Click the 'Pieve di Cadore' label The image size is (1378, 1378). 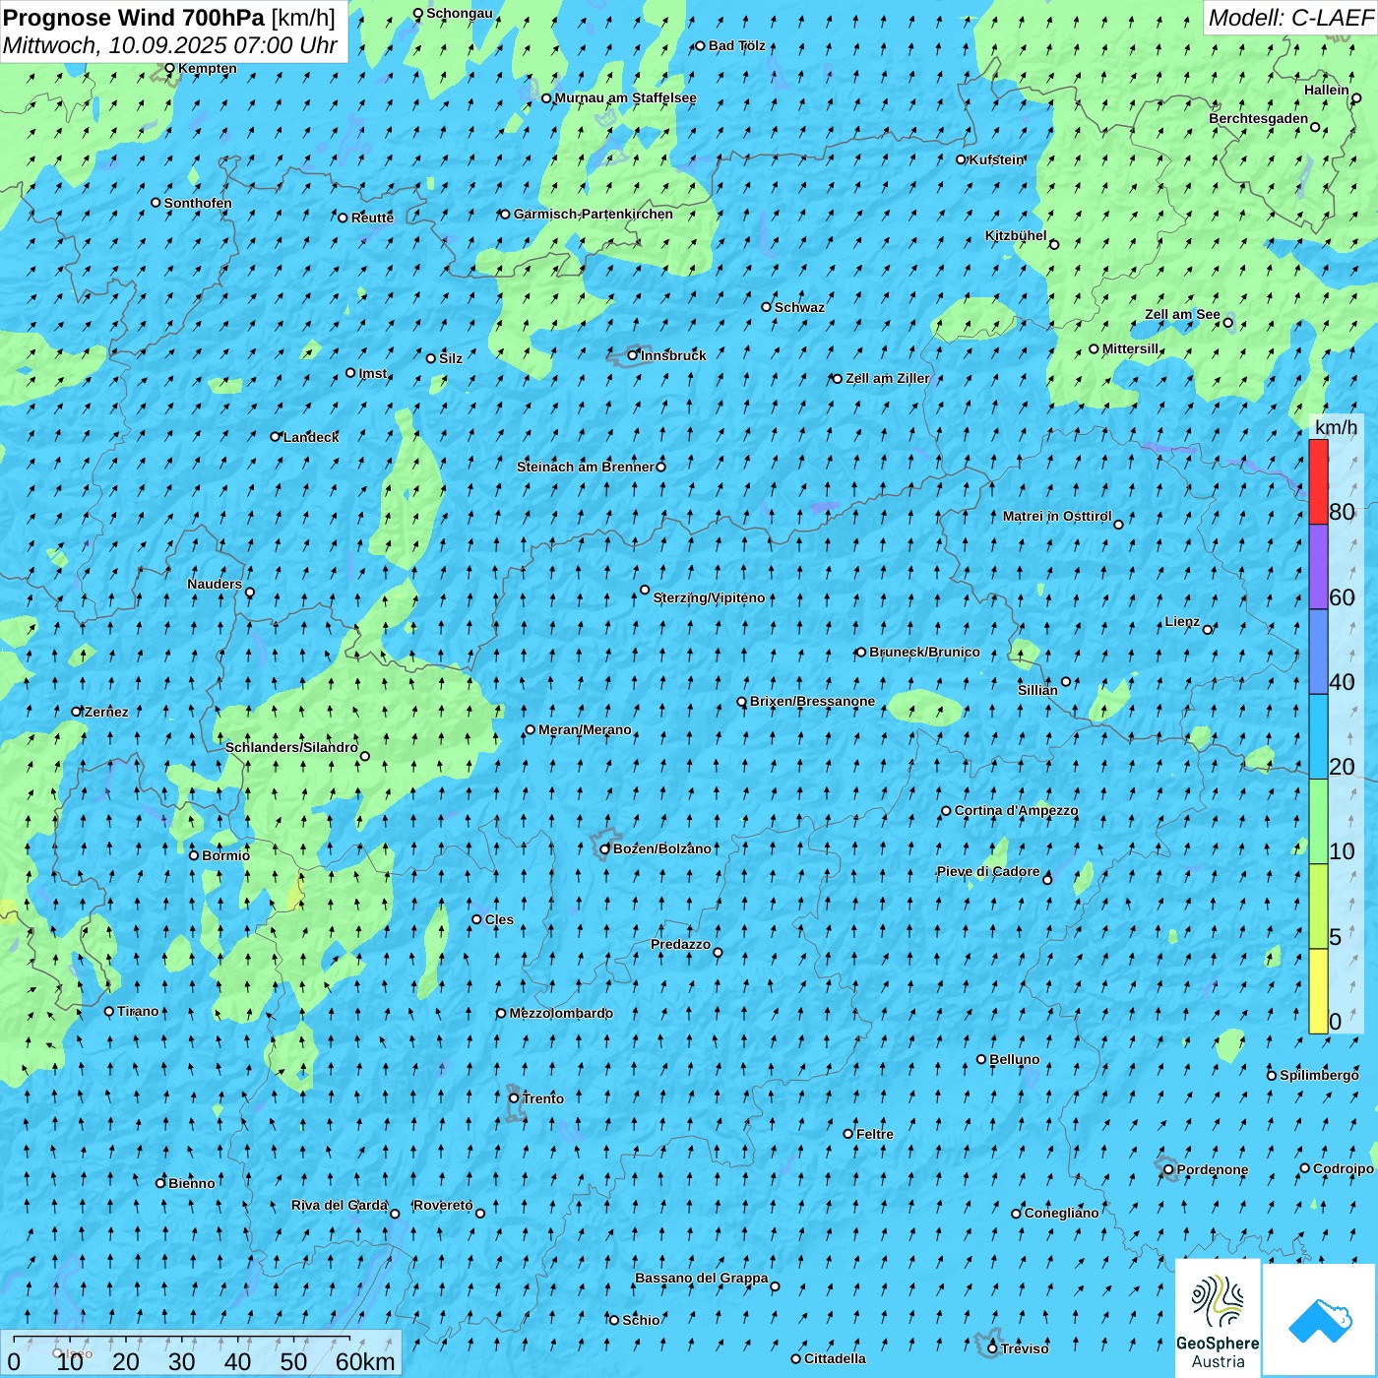click(988, 871)
